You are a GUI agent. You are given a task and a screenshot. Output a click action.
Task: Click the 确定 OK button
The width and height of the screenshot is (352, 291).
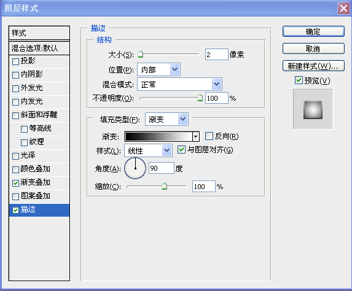[x=313, y=32]
